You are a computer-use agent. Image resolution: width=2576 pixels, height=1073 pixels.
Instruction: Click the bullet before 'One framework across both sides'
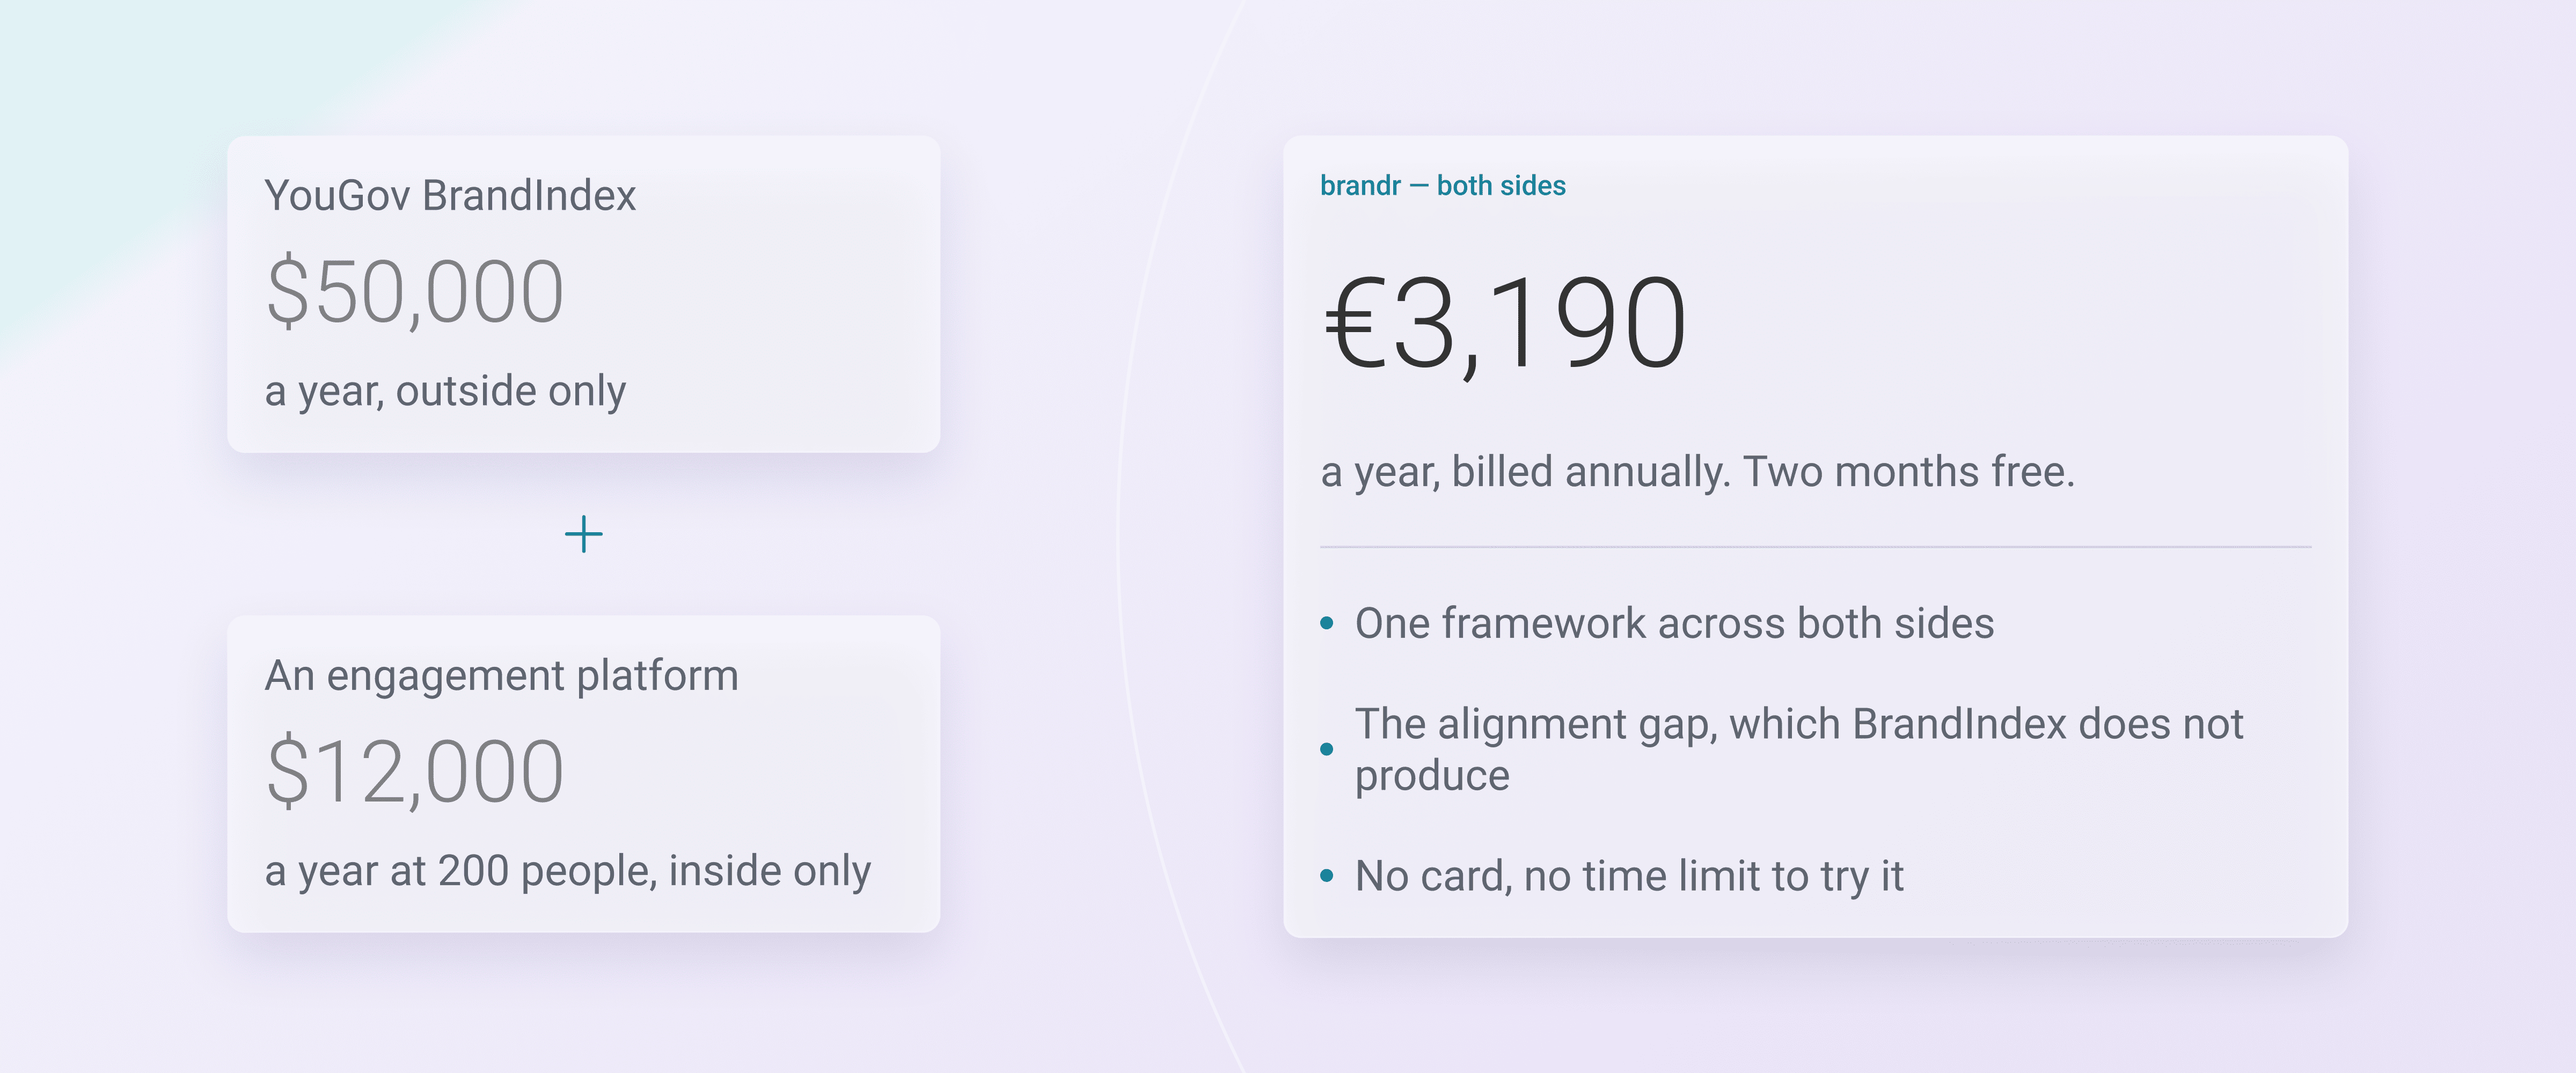click(x=1327, y=623)
